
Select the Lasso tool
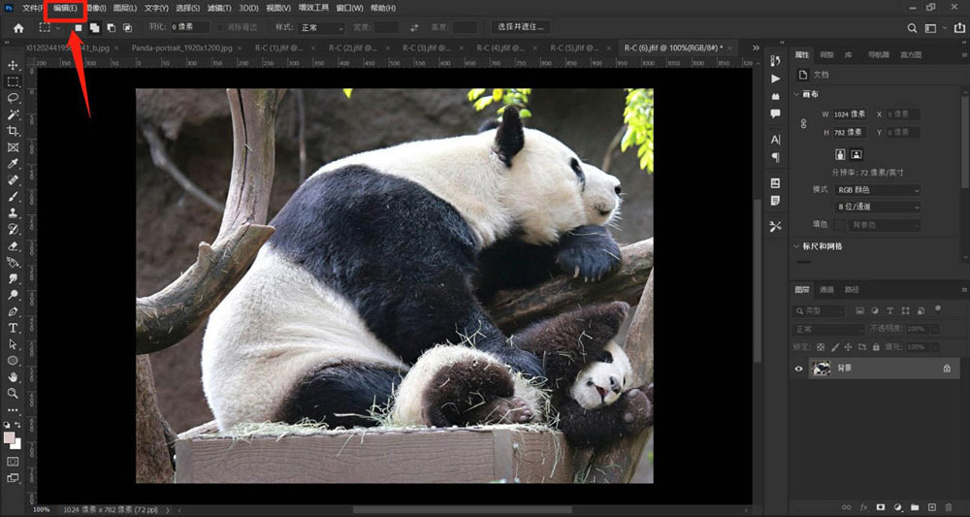point(14,98)
